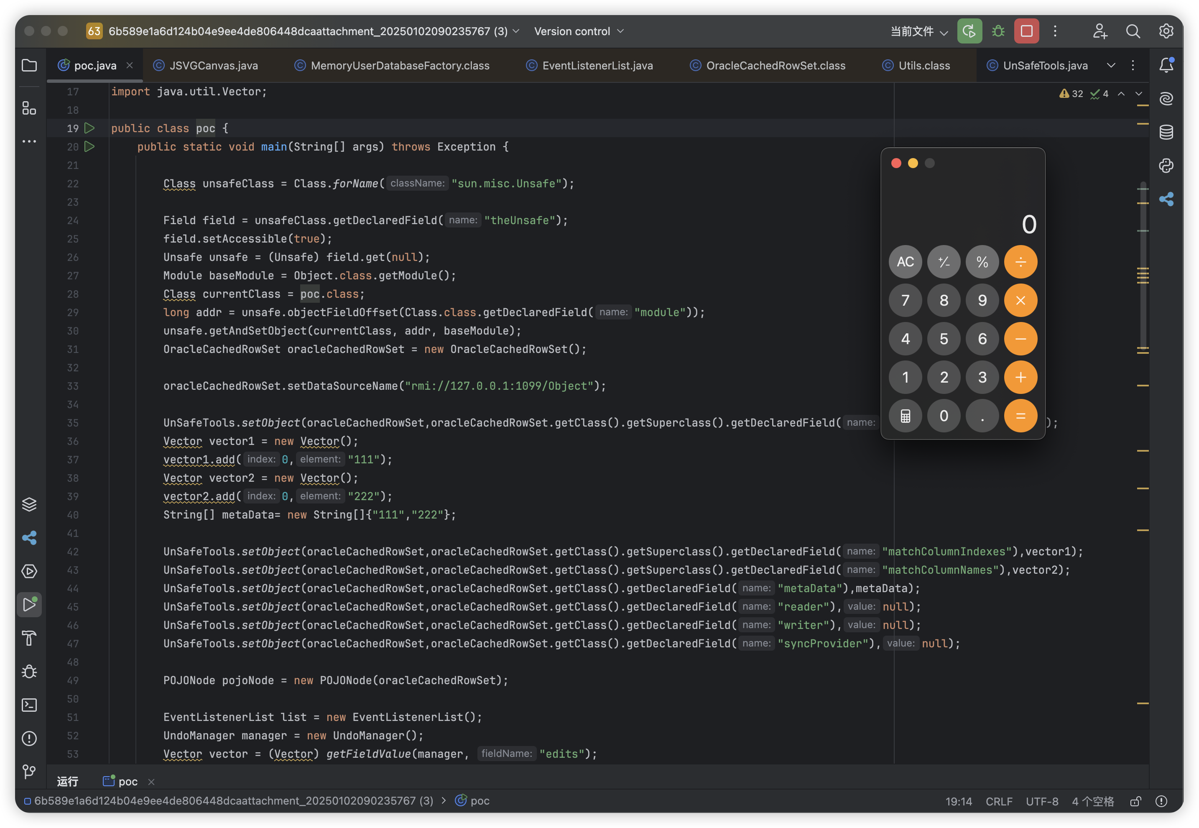The image size is (1199, 828).
Task: Click the run gutter arrow on line 20
Action: point(90,147)
